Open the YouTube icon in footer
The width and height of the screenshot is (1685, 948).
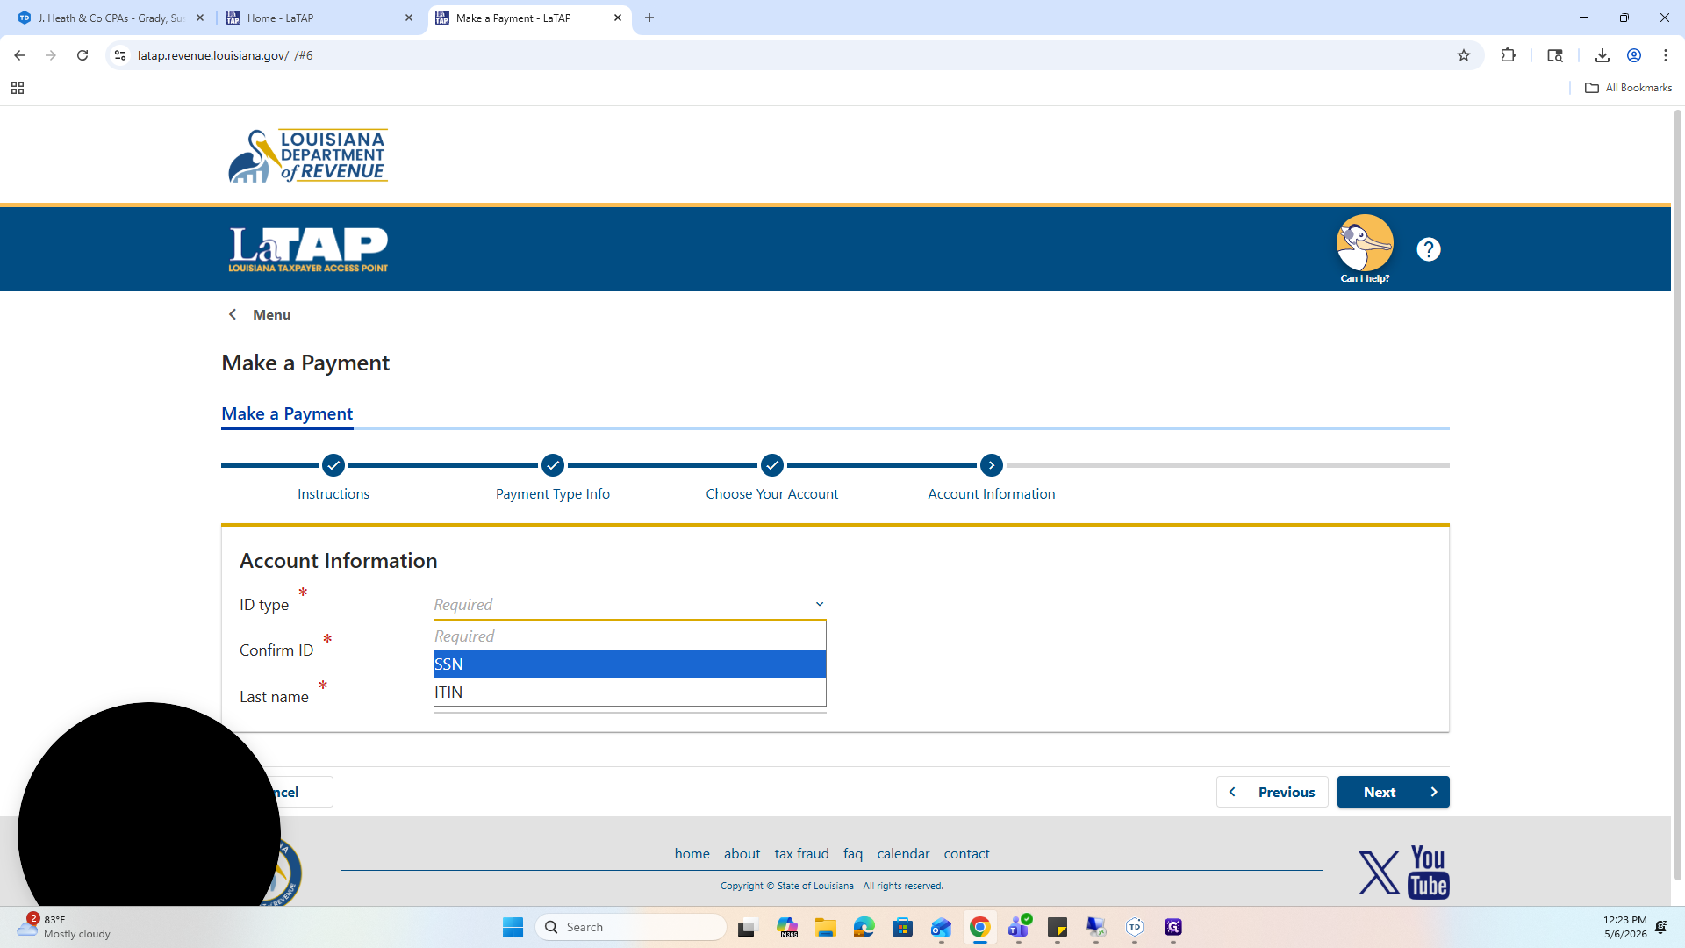(x=1429, y=872)
